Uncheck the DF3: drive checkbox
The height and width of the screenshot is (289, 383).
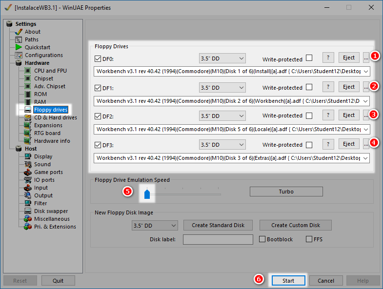click(98, 145)
